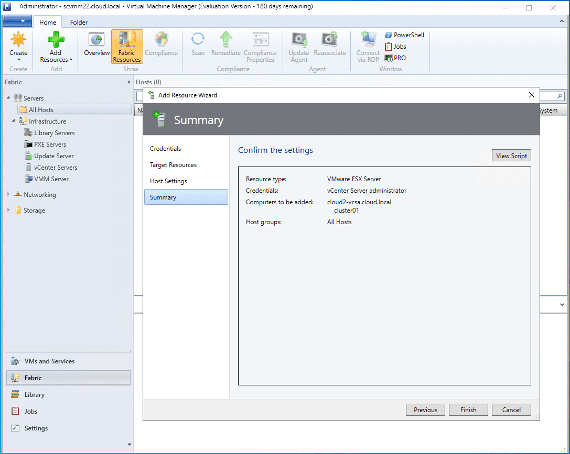This screenshot has width=570, height=454.
Task: Collapse the Fabric pane with the arrow
Action: (129, 82)
